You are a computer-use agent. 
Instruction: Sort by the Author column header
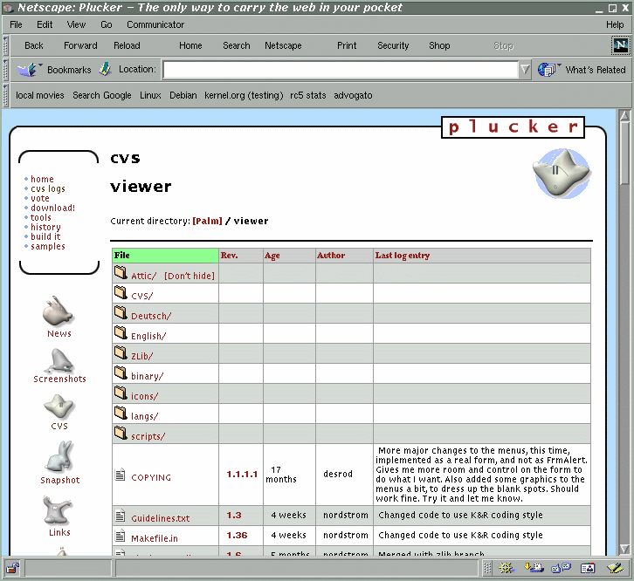331,256
